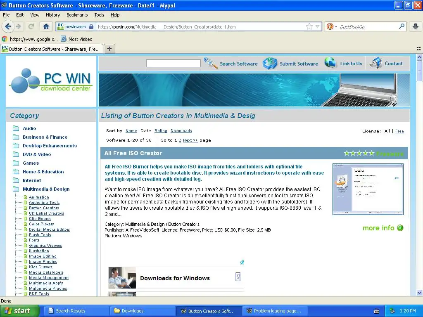The height and width of the screenshot is (317, 423).
Task: Open the Bookmarks menu
Action: (77, 15)
